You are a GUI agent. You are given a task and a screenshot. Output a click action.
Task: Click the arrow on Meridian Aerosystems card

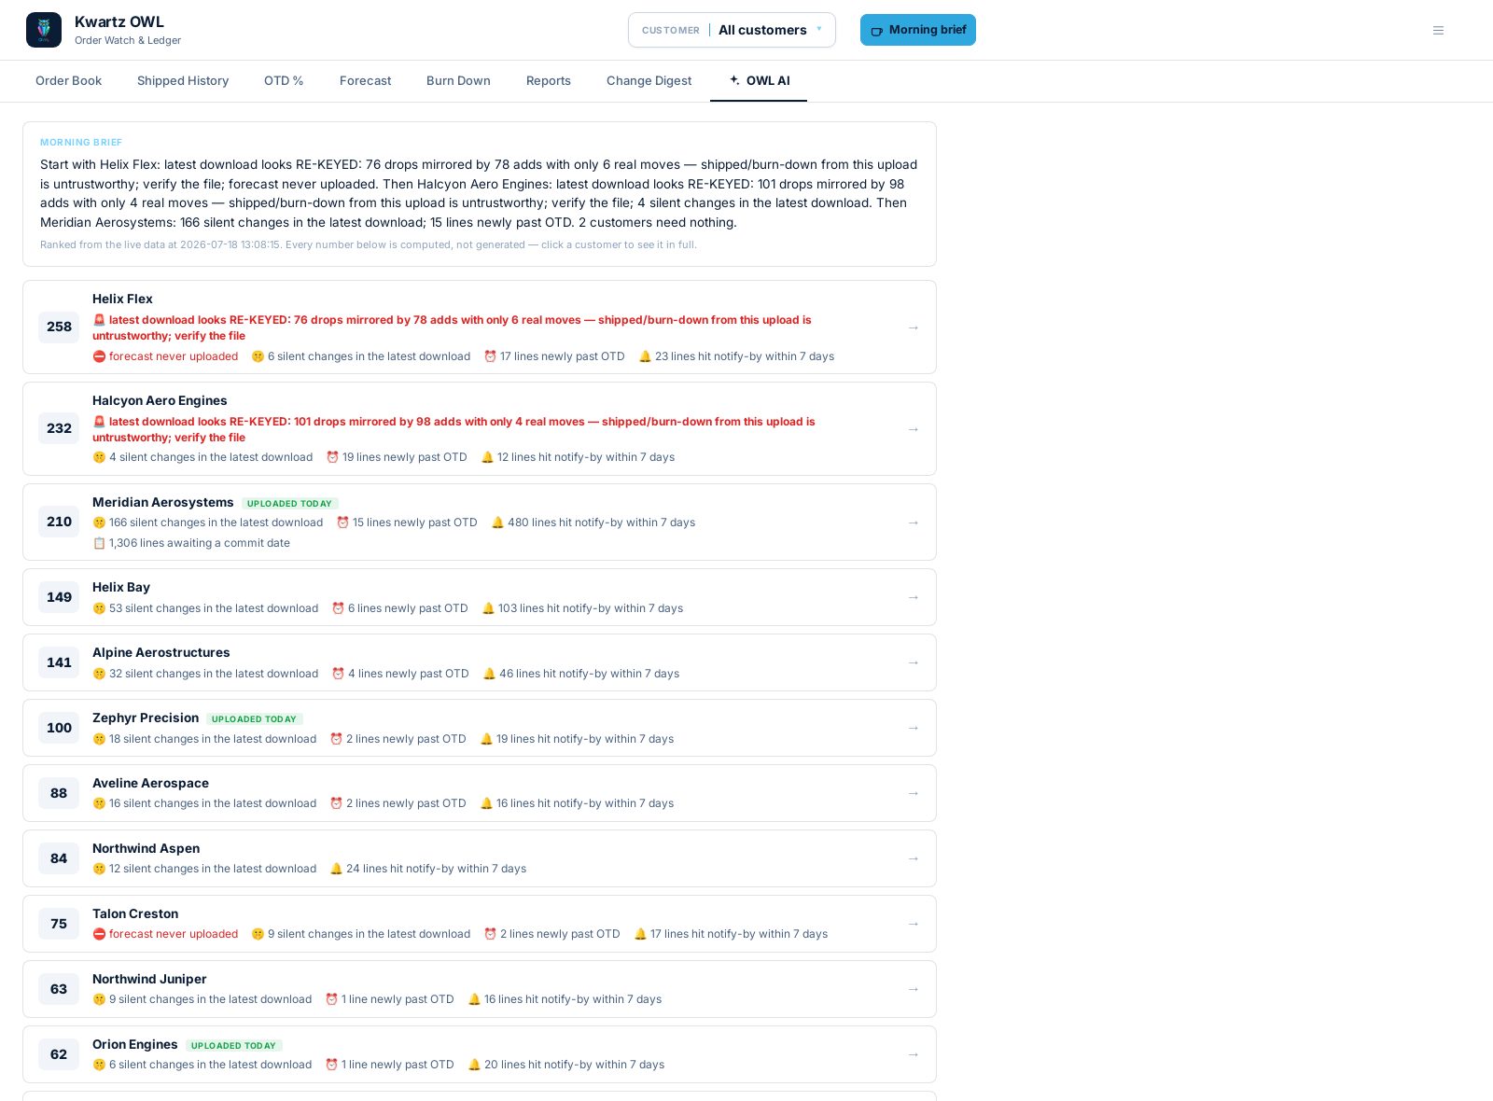(914, 523)
